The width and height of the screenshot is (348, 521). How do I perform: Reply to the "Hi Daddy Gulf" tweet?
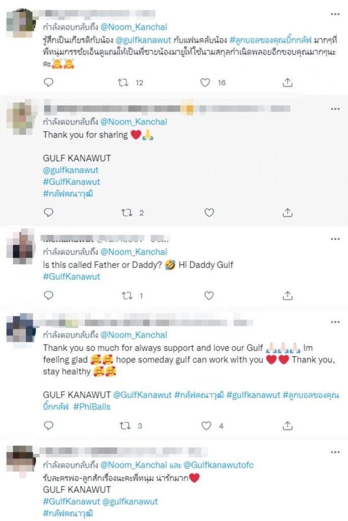click(49, 296)
